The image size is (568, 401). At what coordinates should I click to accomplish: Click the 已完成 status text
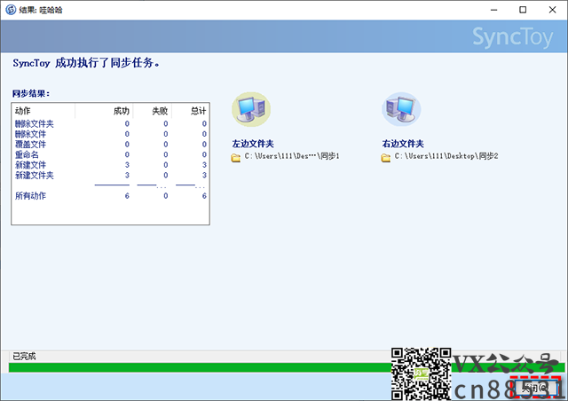pos(24,357)
